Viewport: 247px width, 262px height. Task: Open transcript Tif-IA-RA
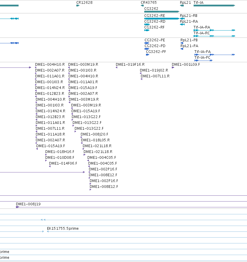(214, 30)
